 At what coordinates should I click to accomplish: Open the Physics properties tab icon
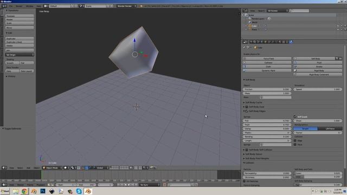coord(291,42)
